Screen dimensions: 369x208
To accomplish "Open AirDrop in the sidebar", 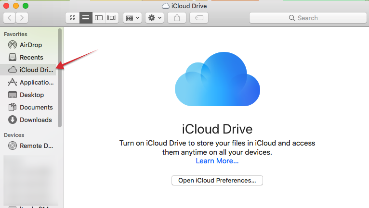I will click(x=28, y=45).
